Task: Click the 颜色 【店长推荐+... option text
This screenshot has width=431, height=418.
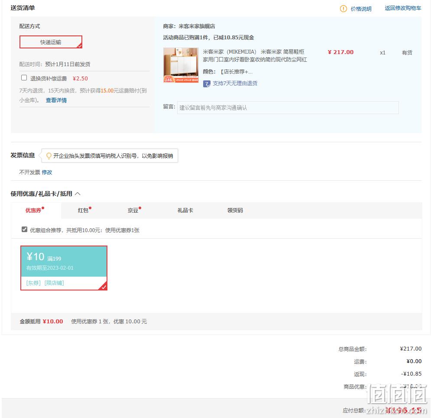Action: click(227, 72)
